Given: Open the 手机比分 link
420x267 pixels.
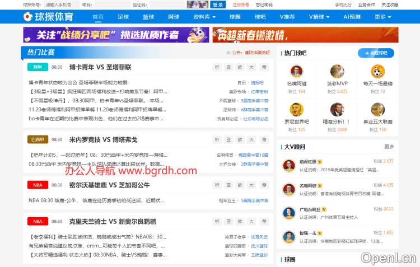Looking at the screenshot, I should (x=343, y=5).
